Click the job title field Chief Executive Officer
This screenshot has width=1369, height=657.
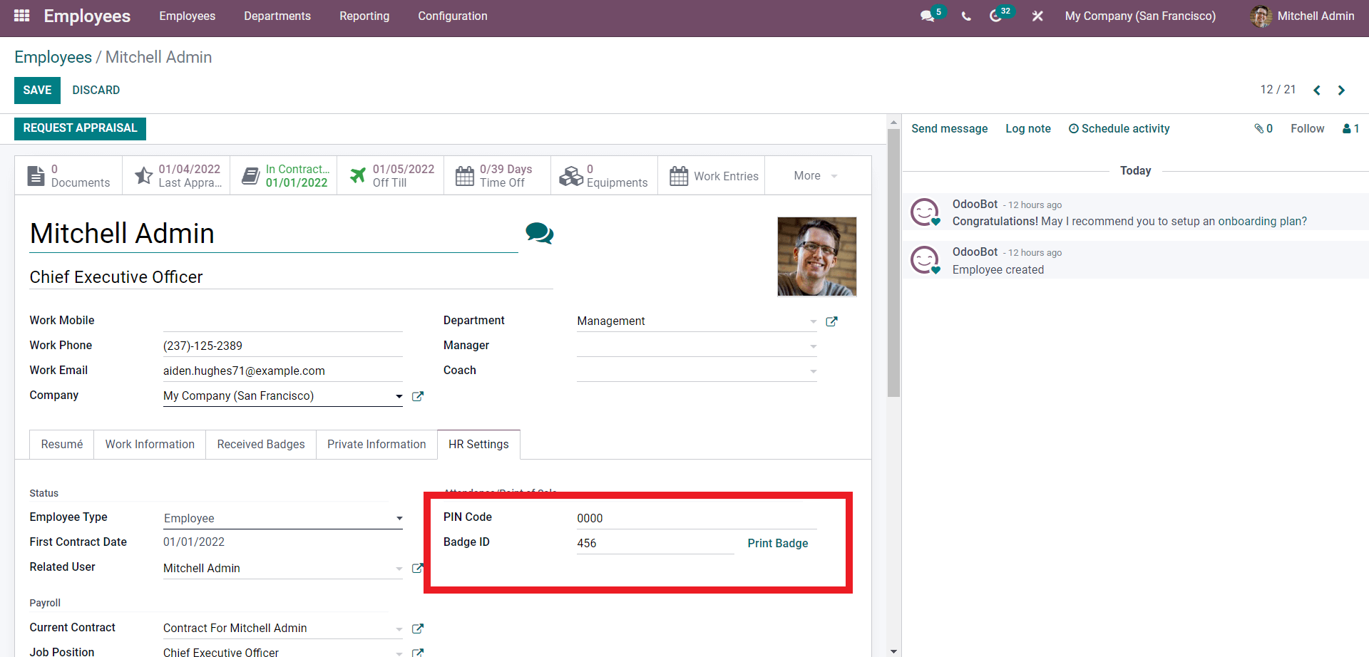click(291, 277)
